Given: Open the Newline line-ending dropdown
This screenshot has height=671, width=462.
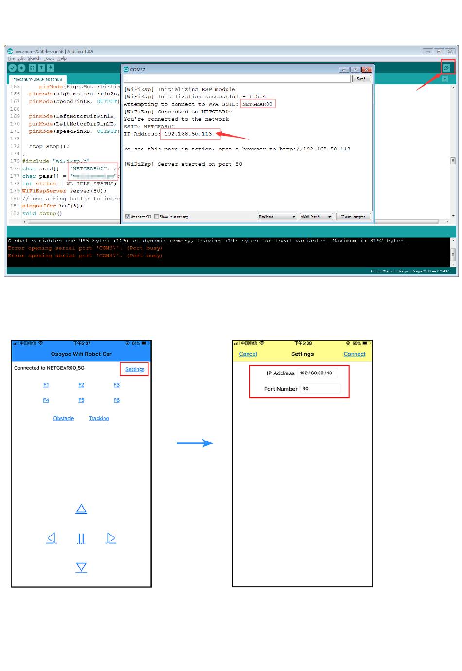Looking at the screenshot, I should [x=277, y=217].
